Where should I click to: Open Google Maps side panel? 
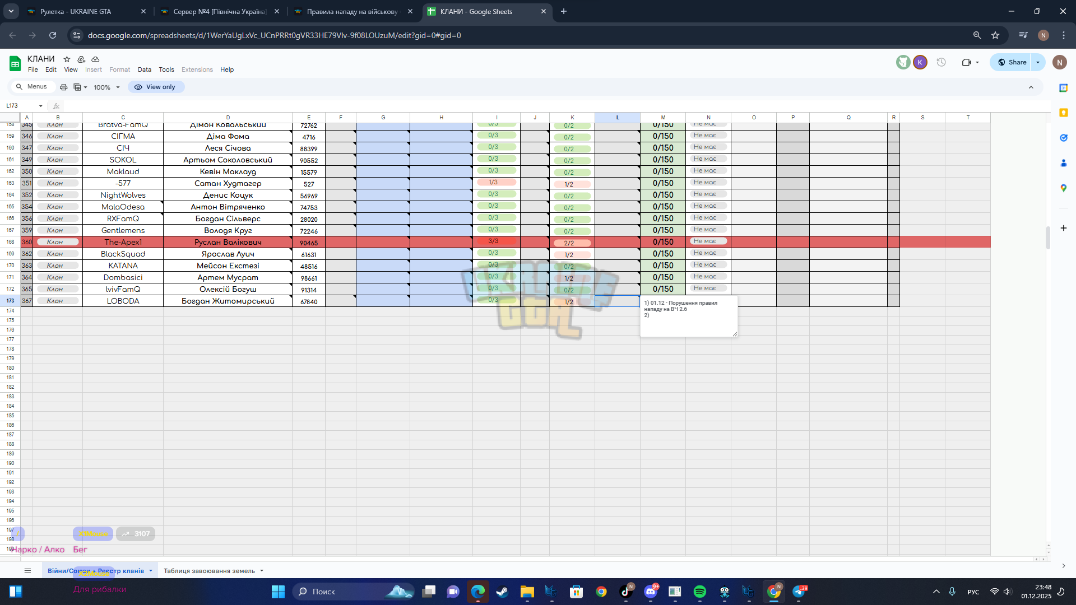pyautogui.click(x=1063, y=188)
